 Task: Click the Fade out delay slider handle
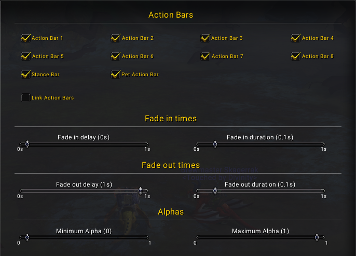click(140, 191)
